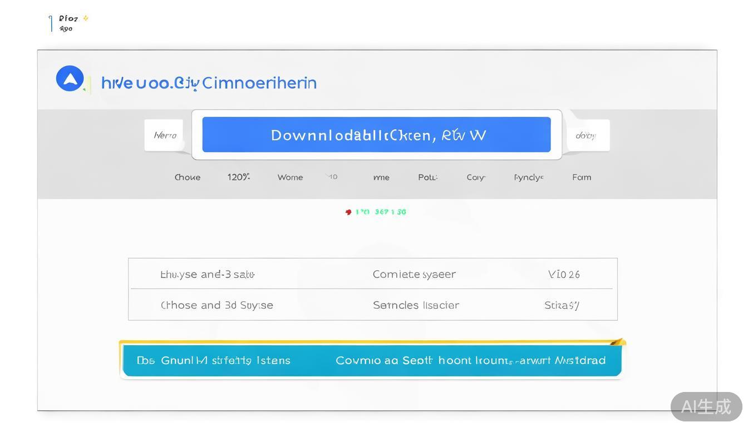Screen dimensions: 748x427
Task: Select the 'Ehuyse and-3 sale' row
Action: click(207, 274)
